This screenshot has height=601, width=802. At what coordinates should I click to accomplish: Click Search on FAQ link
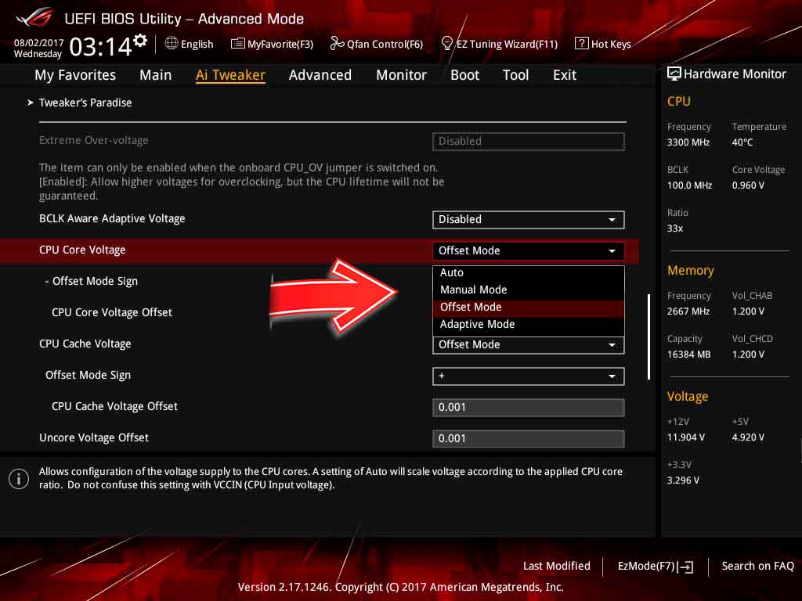[x=757, y=567]
